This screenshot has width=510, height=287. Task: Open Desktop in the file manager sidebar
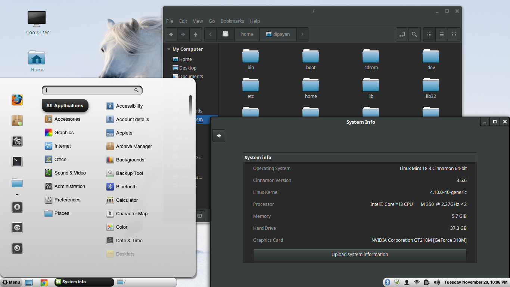point(184,68)
